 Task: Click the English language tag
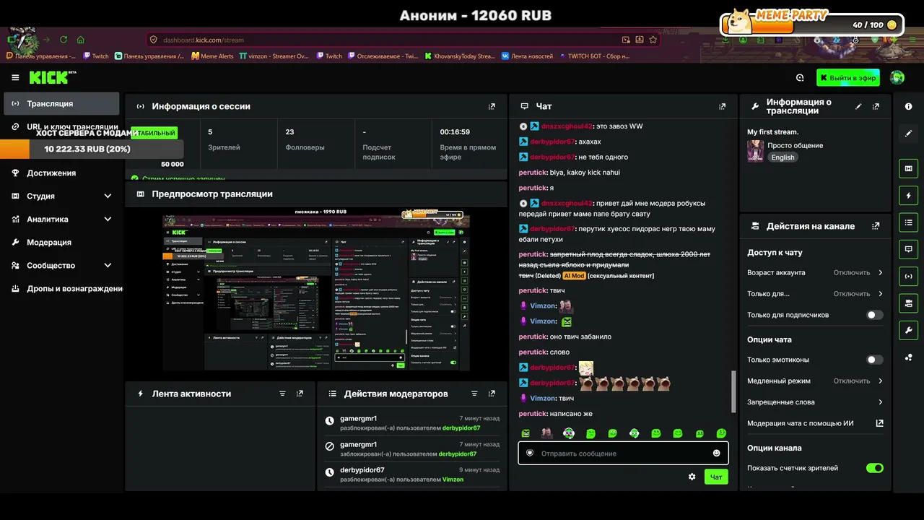coord(783,157)
